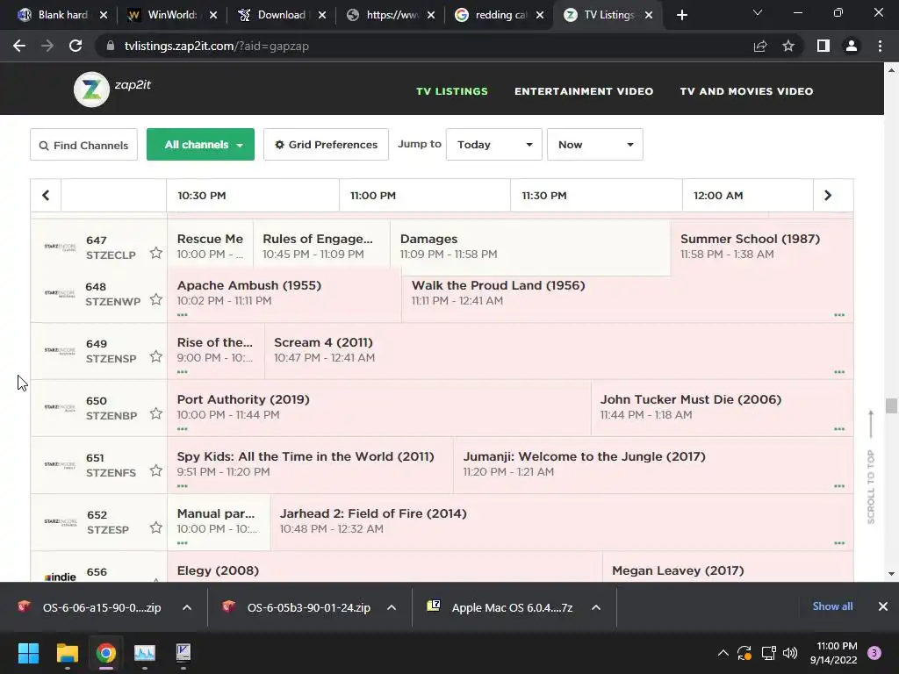Open the resource monitor app in the taskbar

click(x=145, y=653)
